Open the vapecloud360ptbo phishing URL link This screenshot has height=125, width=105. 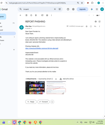point(42,48)
